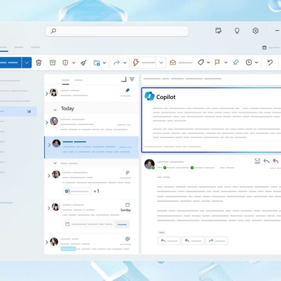Archive message with the green box icon
The width and height of the screenshot is (281, 281).
[52, 62]
